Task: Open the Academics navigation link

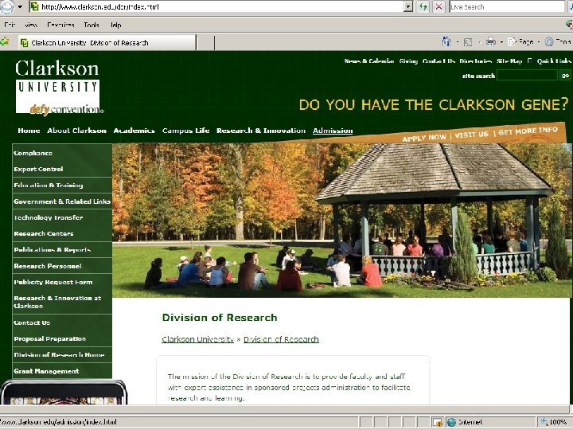Action: pos(134,131)
